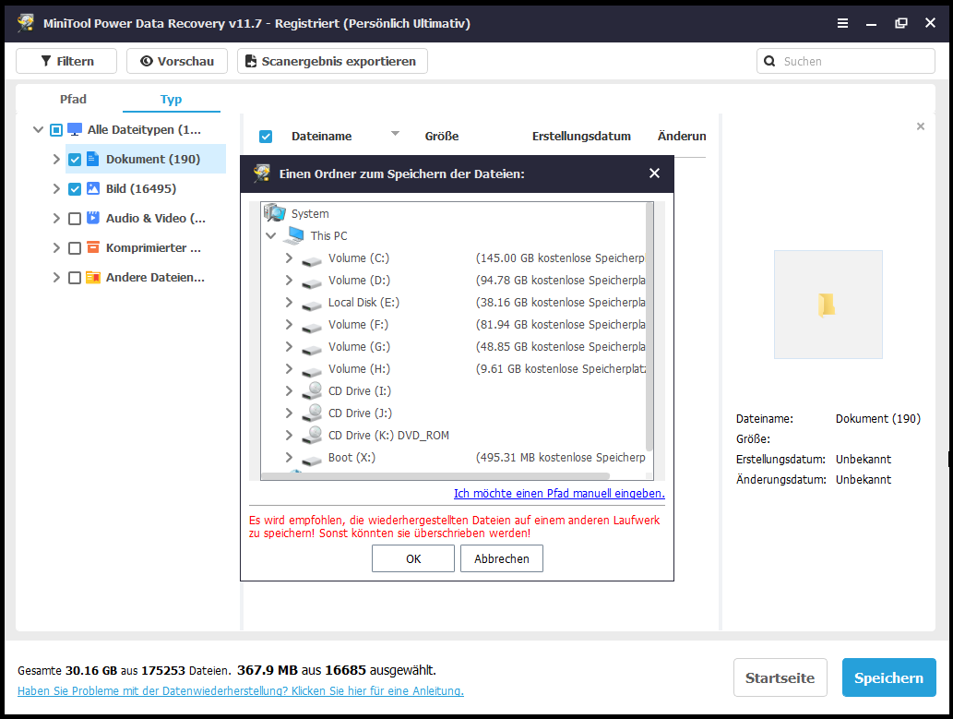Expand the Komprimierter node
953x719 pixels.
click(56, 247)
